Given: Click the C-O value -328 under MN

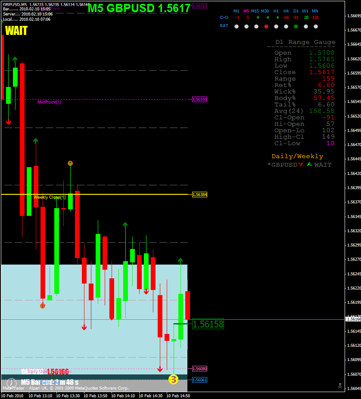Looking at the screenshot, I should click(315, 18).
